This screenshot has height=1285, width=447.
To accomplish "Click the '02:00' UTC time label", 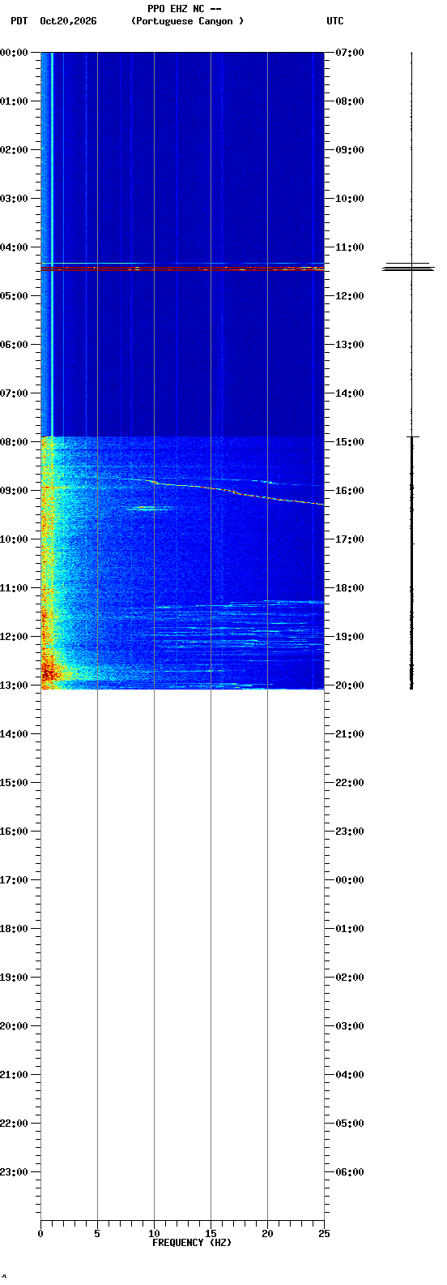I will [350, 978].
